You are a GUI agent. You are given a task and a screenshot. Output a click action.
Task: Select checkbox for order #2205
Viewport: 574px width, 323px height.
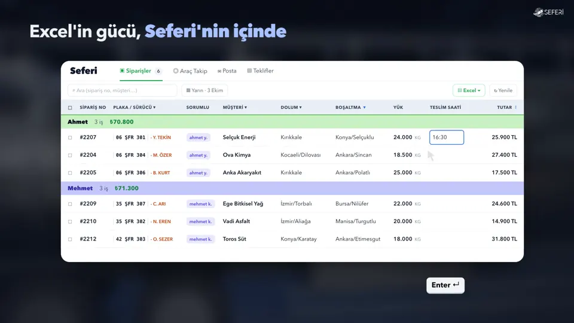[70, 173]
